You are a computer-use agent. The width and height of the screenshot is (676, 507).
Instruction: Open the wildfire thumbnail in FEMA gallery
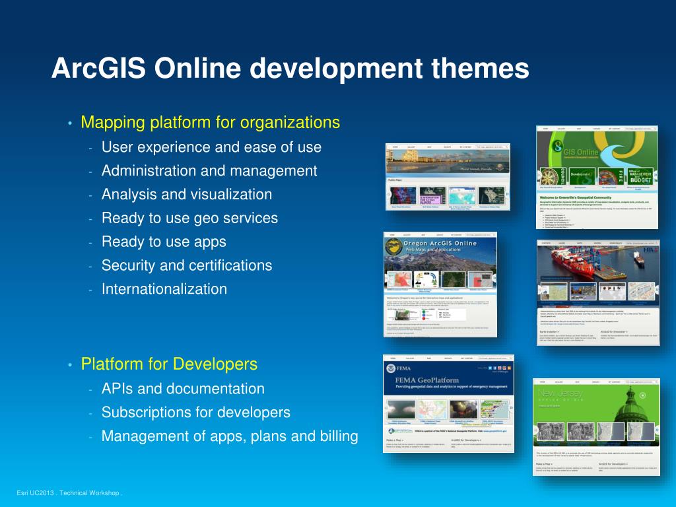(x=463, y=409)
